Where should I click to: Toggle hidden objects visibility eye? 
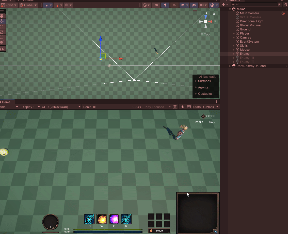point(194,5)
